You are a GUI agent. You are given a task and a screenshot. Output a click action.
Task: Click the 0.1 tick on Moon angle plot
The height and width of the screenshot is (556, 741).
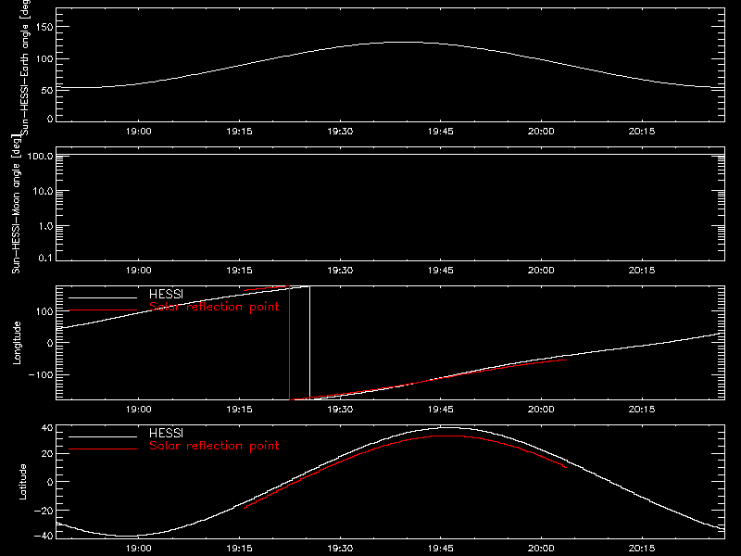pos(45,258)
